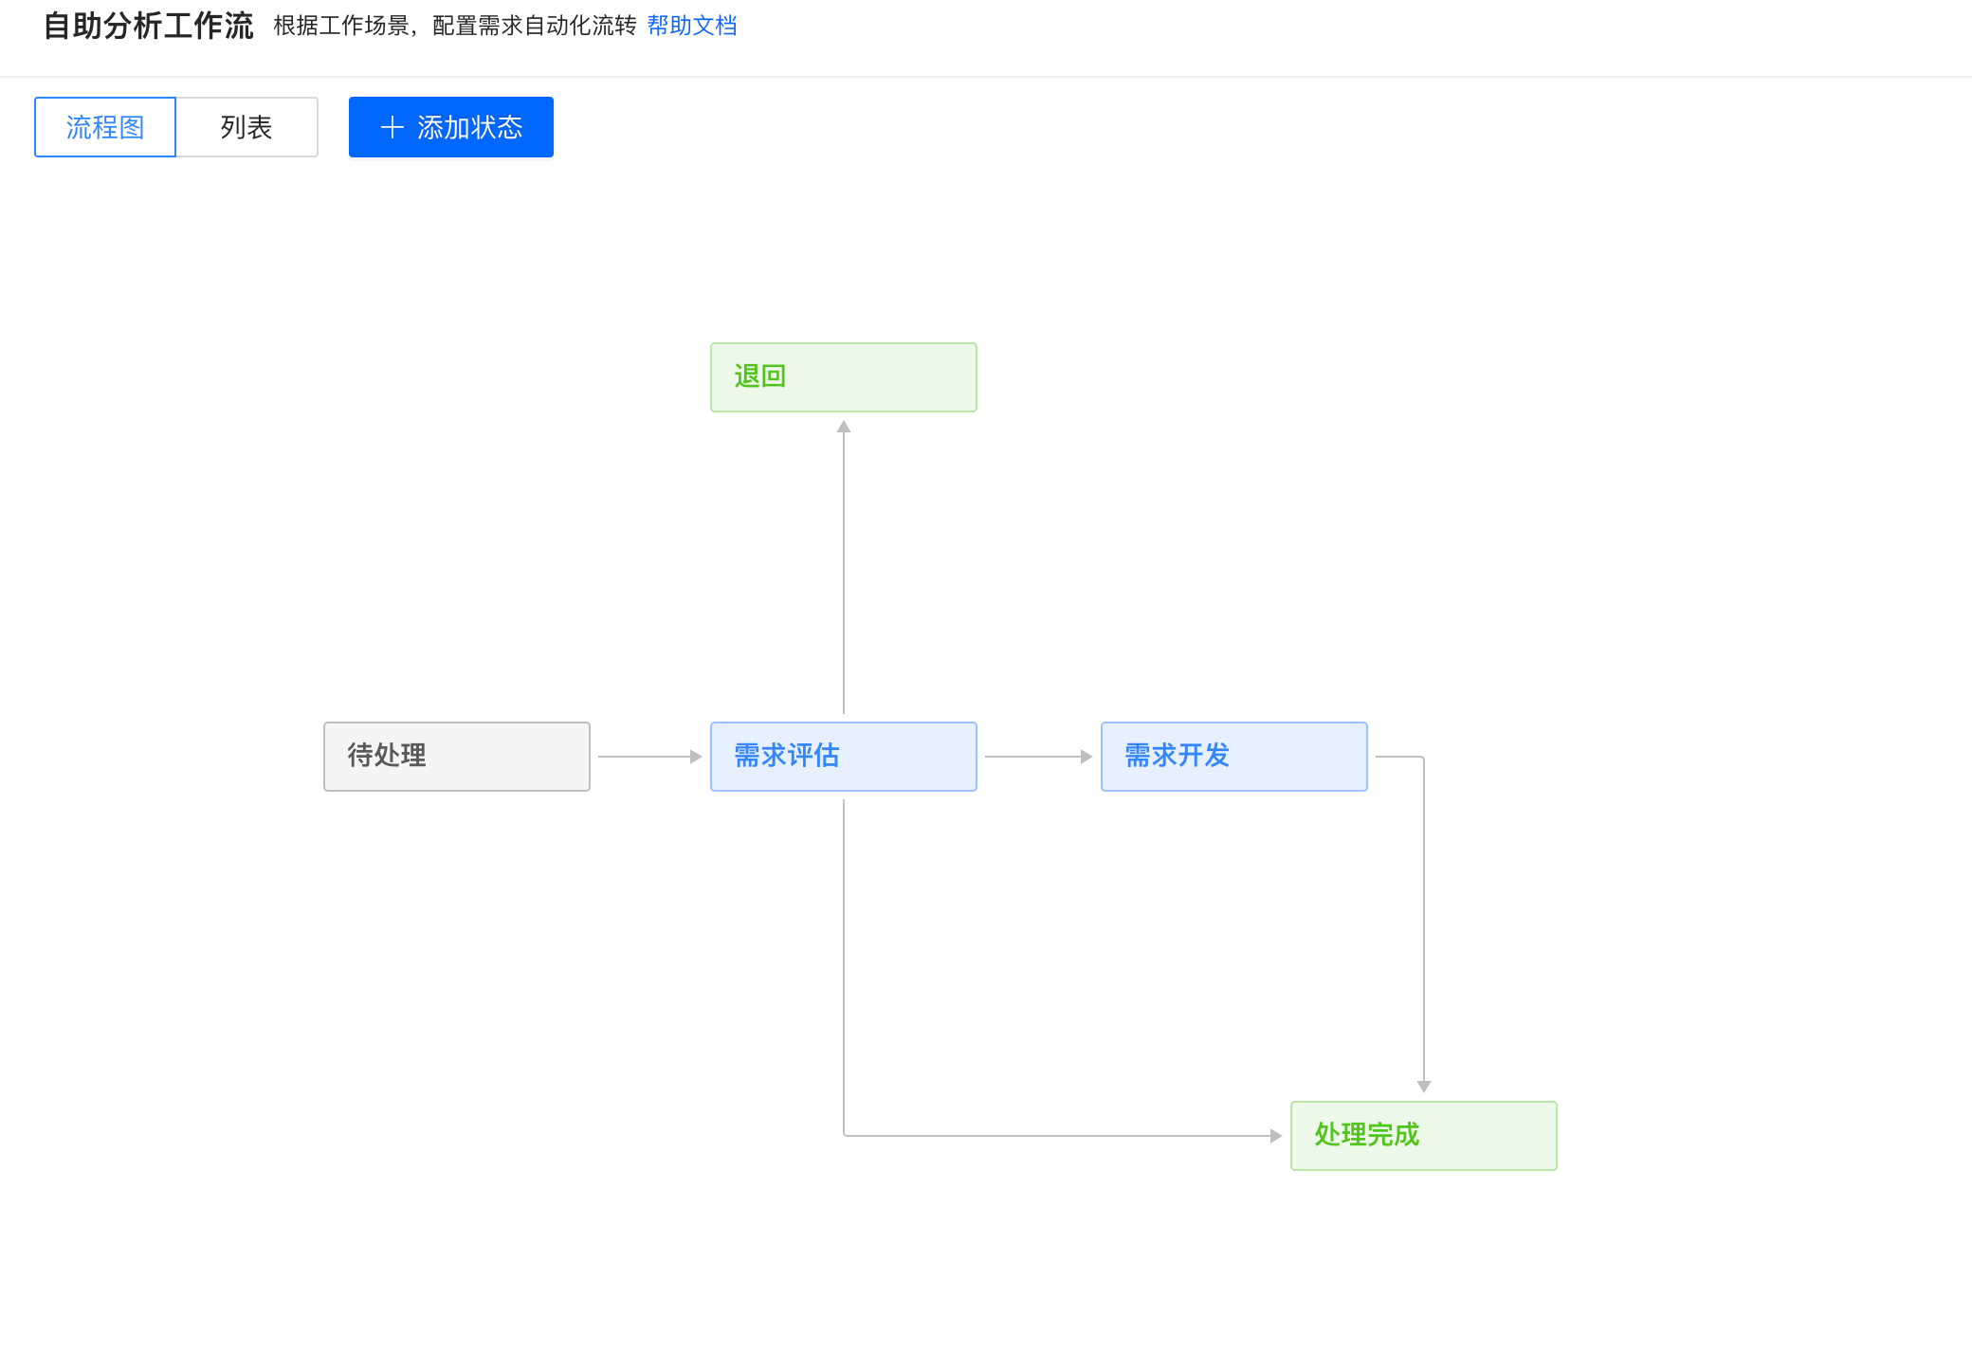
Task: Click the 添加状态 button
Action: [451, 127]
